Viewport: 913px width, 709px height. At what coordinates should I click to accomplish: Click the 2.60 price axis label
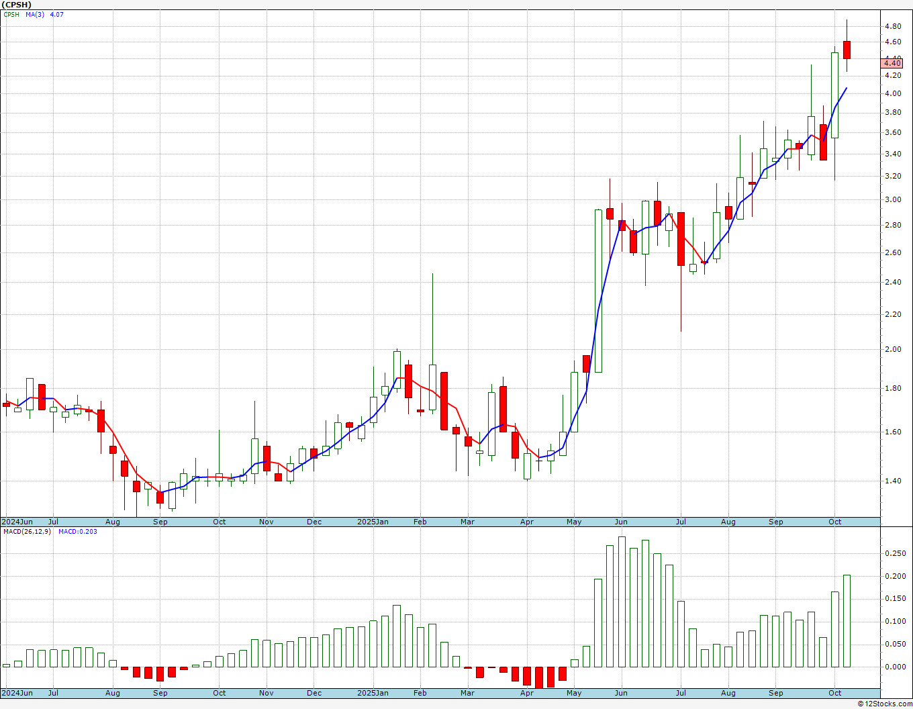pos(893,253)
